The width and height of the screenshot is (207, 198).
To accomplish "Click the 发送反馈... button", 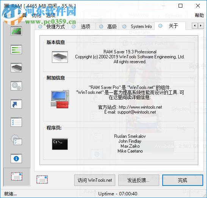I will pos(138,180).
